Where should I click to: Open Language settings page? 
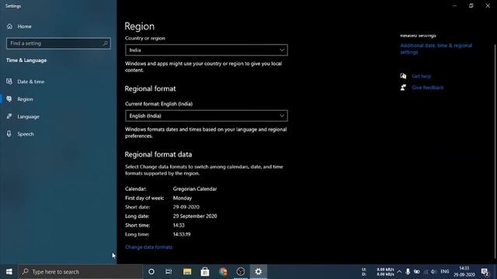pos(28,116)
